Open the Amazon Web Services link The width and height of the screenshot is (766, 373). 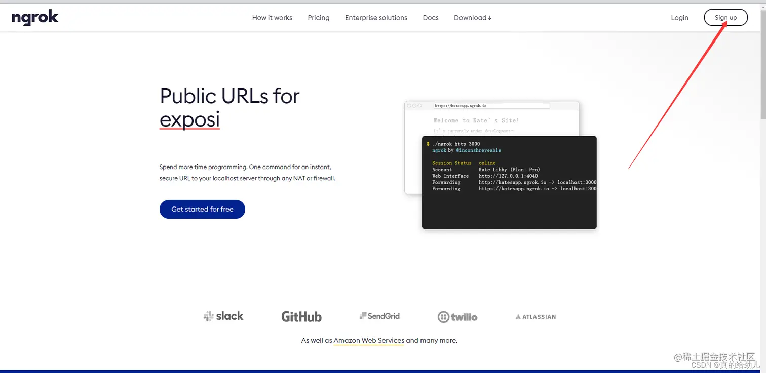coord(369,340)
